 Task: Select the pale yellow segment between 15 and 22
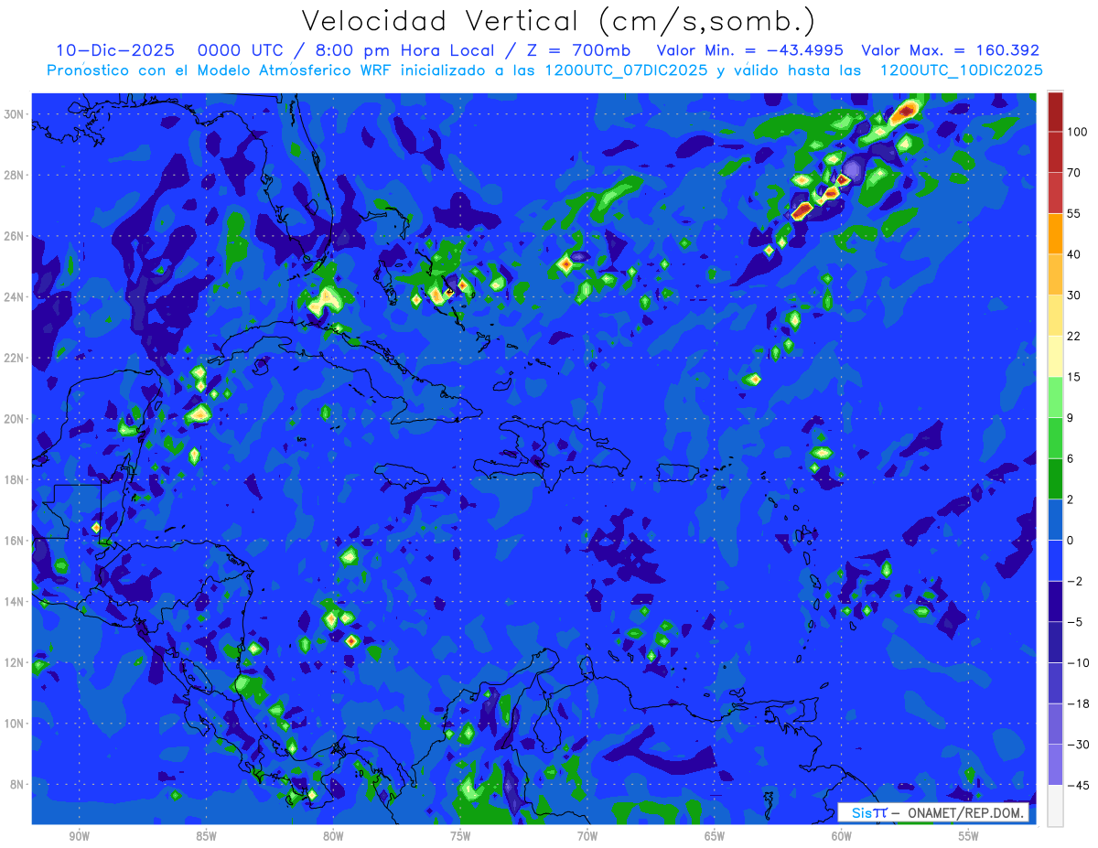point(1055,356)
